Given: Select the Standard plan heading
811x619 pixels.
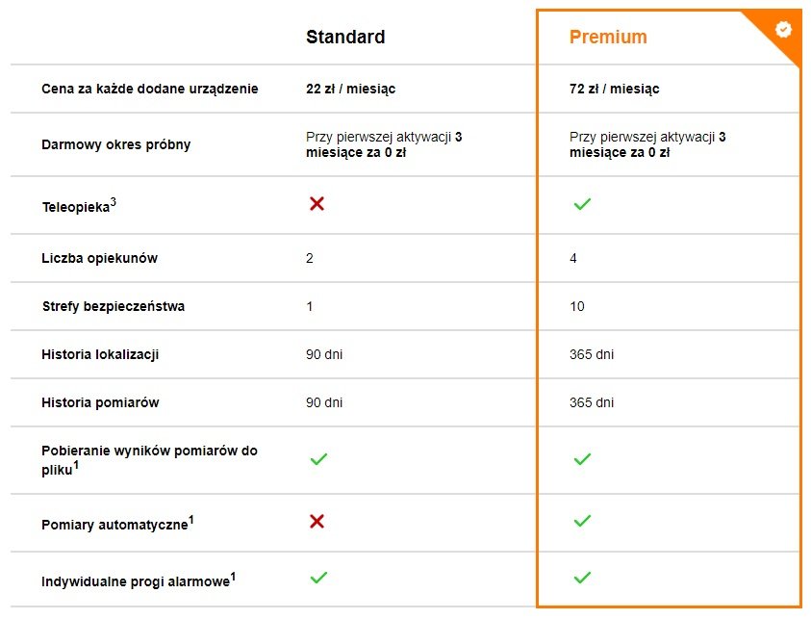Looking at the screenshot, I should pos(345,37).
